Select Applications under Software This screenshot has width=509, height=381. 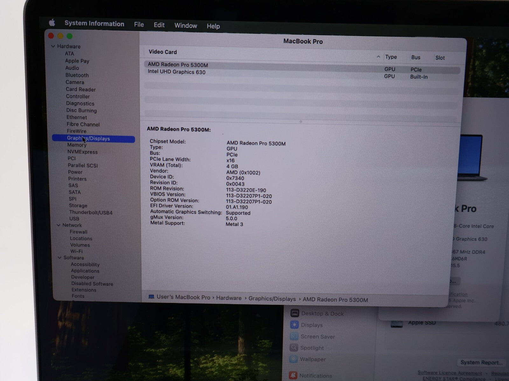click(x=85, y=271)
